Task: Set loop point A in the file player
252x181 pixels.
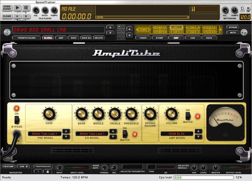Action: [17, 16]
